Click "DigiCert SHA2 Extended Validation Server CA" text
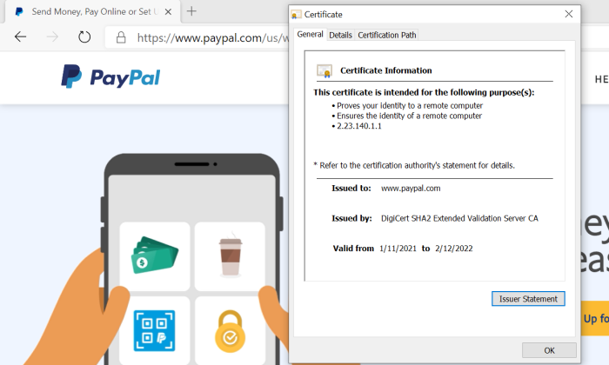Screen dimensions: 609x365 [x=459, y=218]
